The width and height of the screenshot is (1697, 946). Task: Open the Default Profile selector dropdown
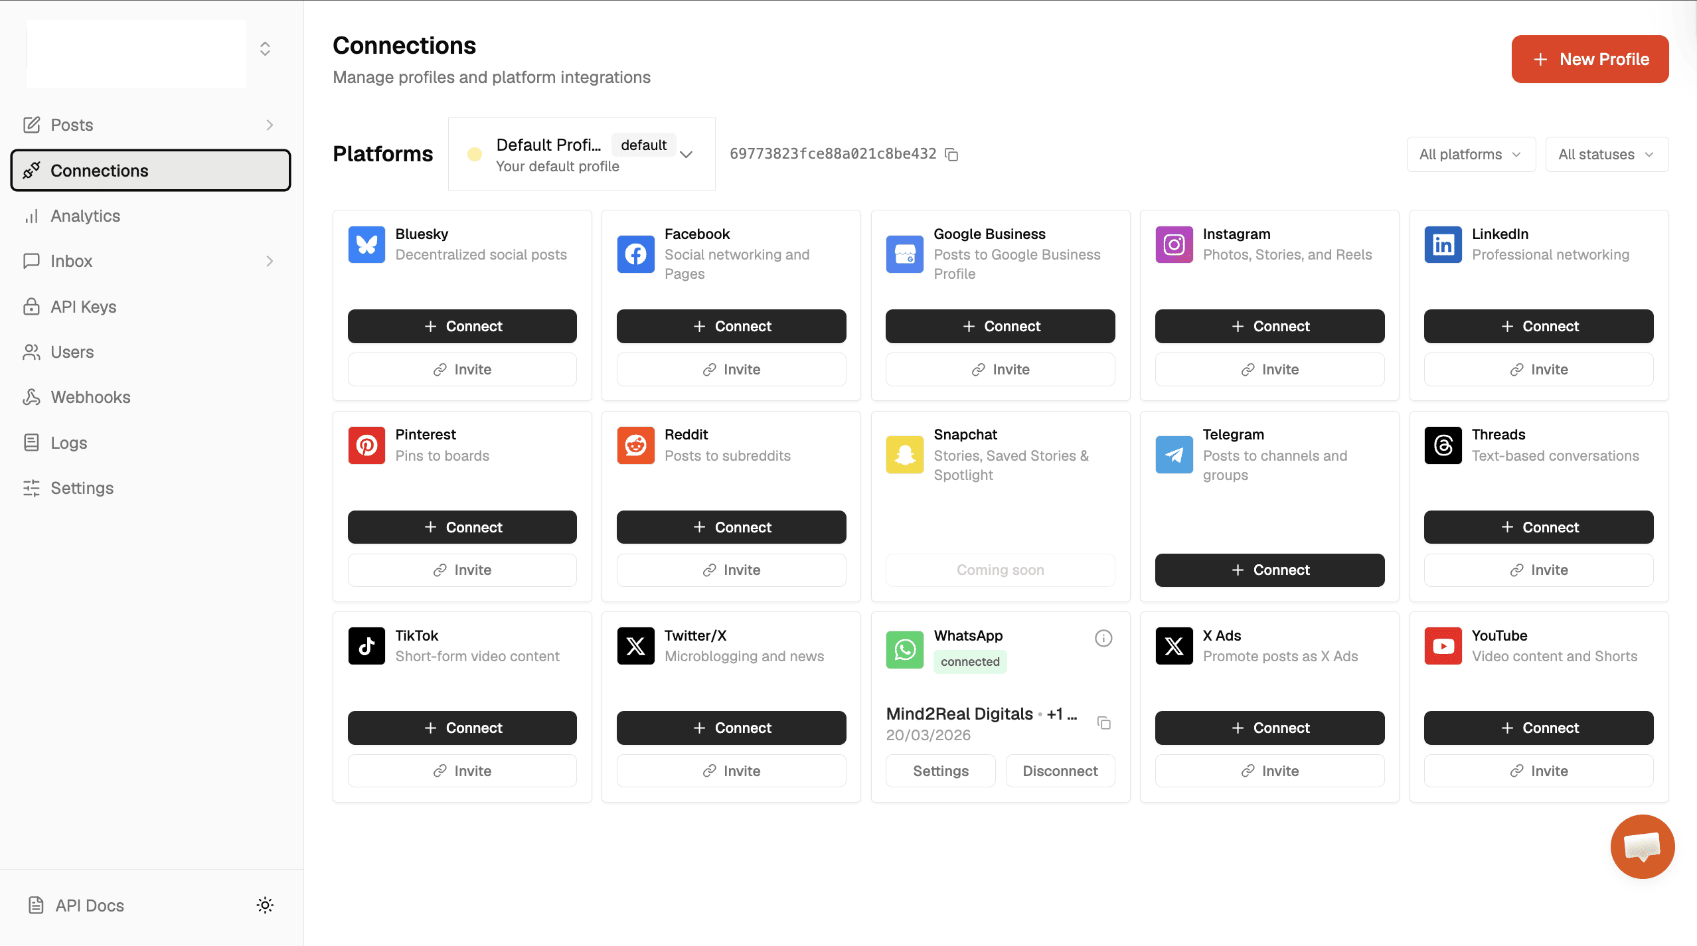[582, 154]
